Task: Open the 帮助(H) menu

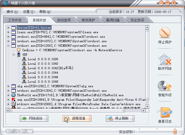Action: (45, 12)
